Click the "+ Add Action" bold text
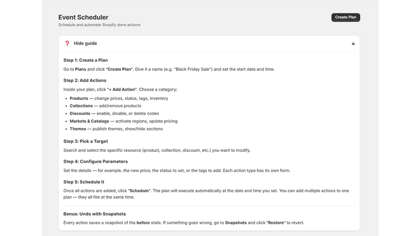 point(122,89)
